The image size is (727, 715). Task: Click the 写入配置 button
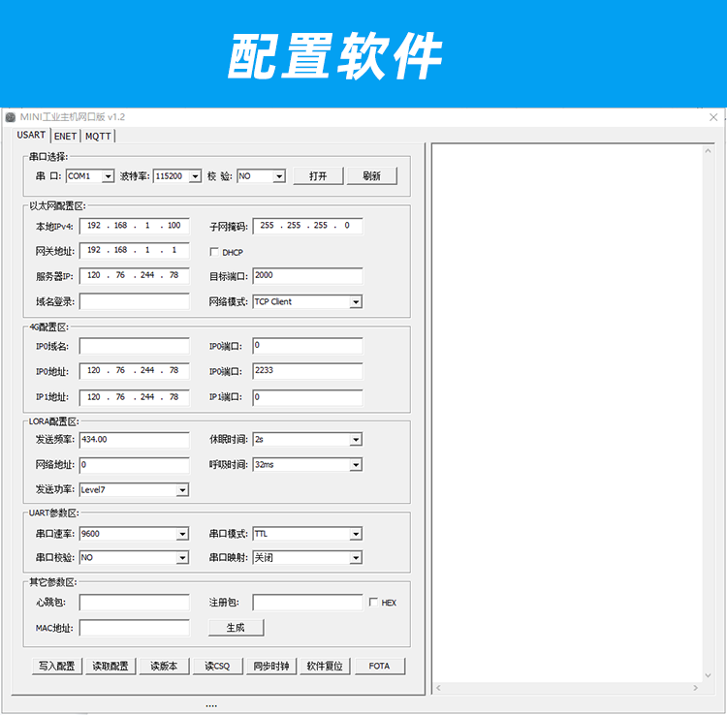click(x=56, y=667)
